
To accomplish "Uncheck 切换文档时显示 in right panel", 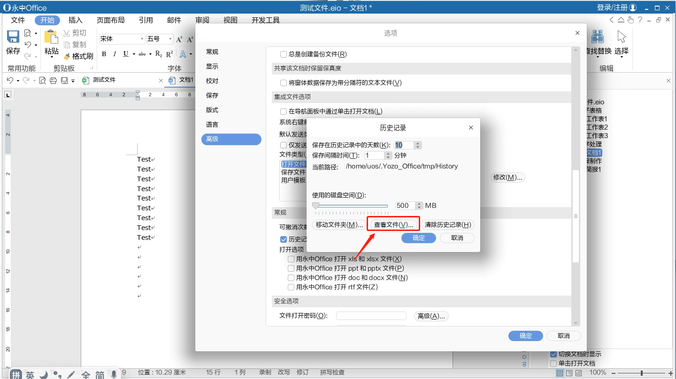I will (x=553, y=354).
